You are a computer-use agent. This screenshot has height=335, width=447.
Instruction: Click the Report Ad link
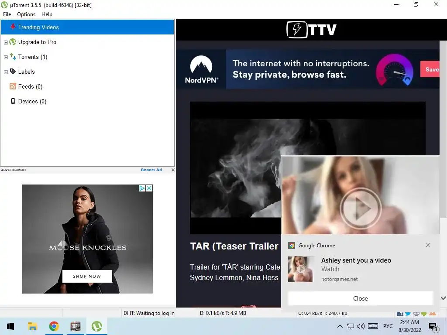pos(151,170)
